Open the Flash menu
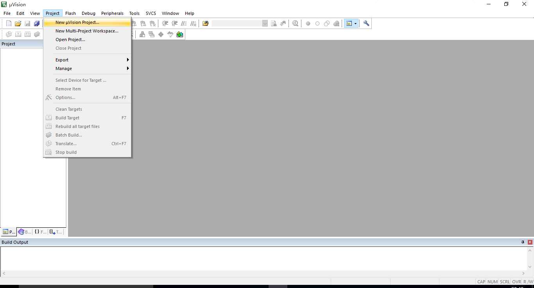The image size is (534, 288). click(x=71, y=13)
